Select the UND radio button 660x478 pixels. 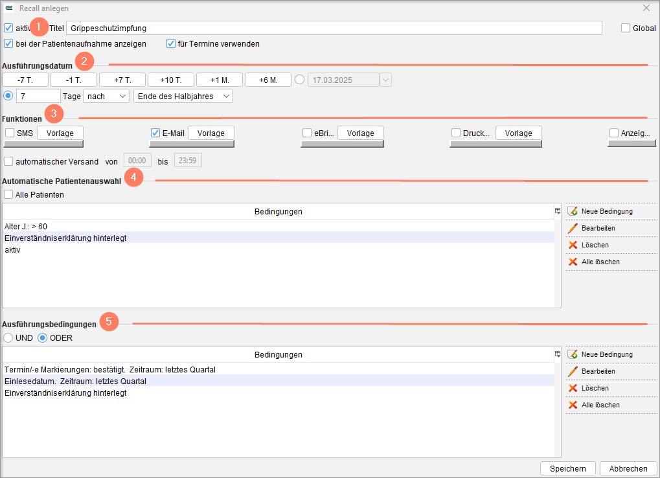(8, 338)
